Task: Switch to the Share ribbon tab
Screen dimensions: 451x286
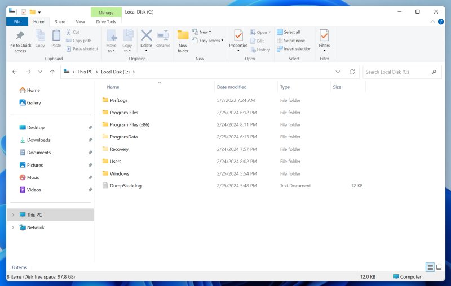Action: 60,21
